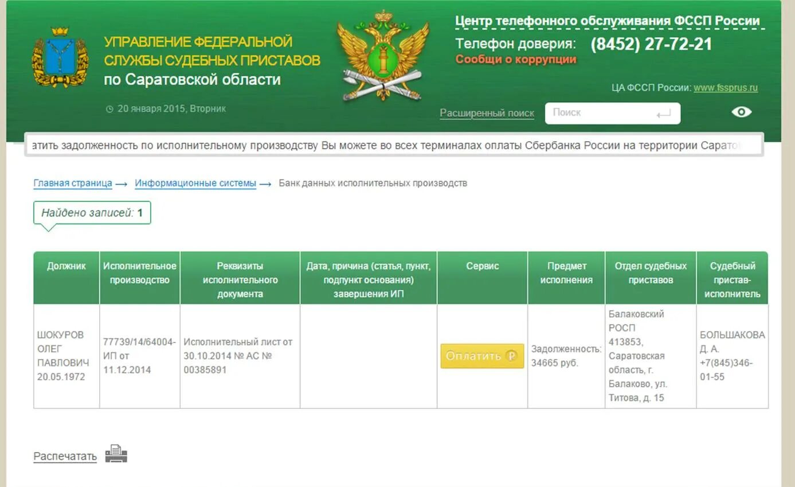Click the search enter arrow icon
This screenshot has height=487, width=795.
tap(663, 114)
